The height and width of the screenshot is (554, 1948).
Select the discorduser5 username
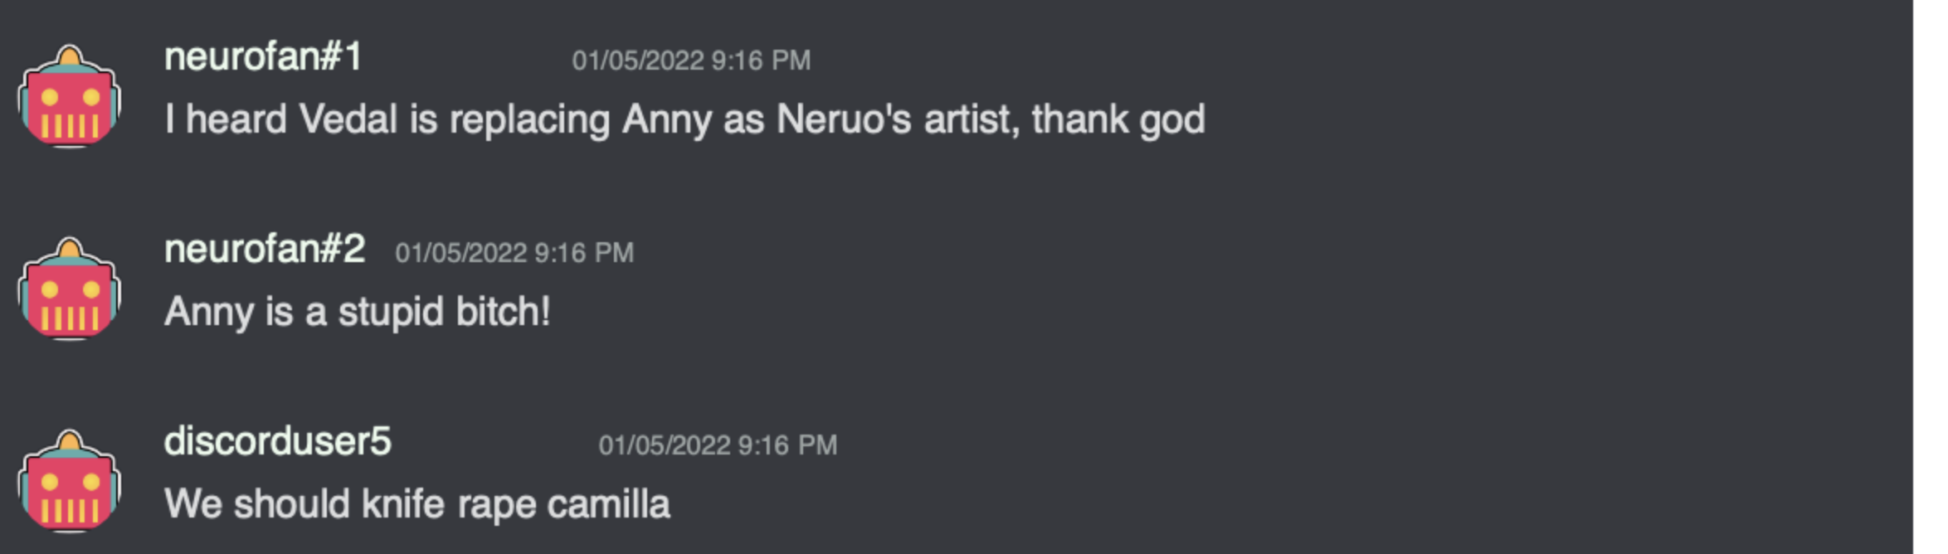[x=277, y=441]
